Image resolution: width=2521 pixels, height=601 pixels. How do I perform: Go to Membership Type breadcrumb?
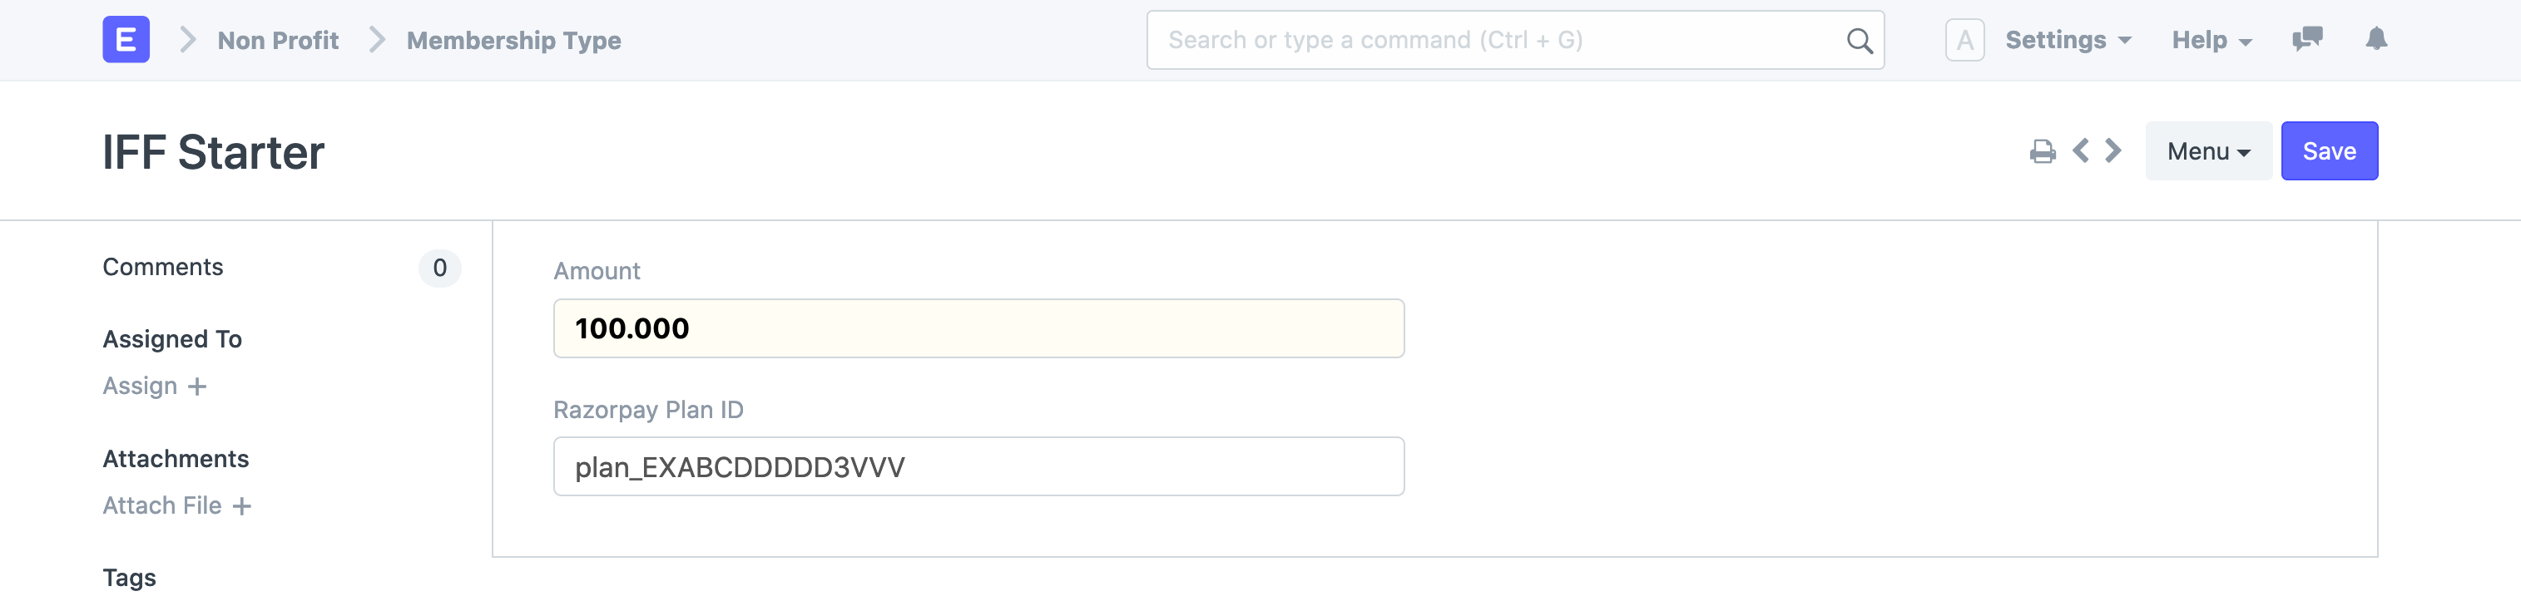(514, 40)
